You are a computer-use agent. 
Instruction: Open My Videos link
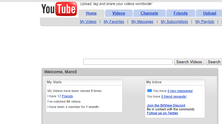[x=88, y=22]
